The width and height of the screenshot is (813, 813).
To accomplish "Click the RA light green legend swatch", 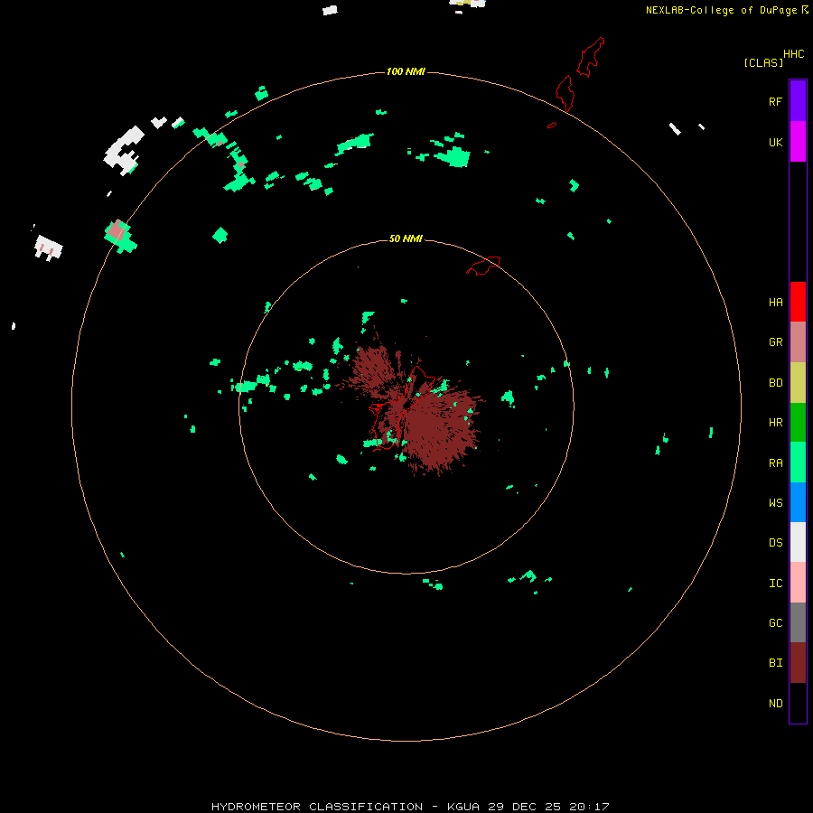I will pyautogui.click(x=798, y=463).
